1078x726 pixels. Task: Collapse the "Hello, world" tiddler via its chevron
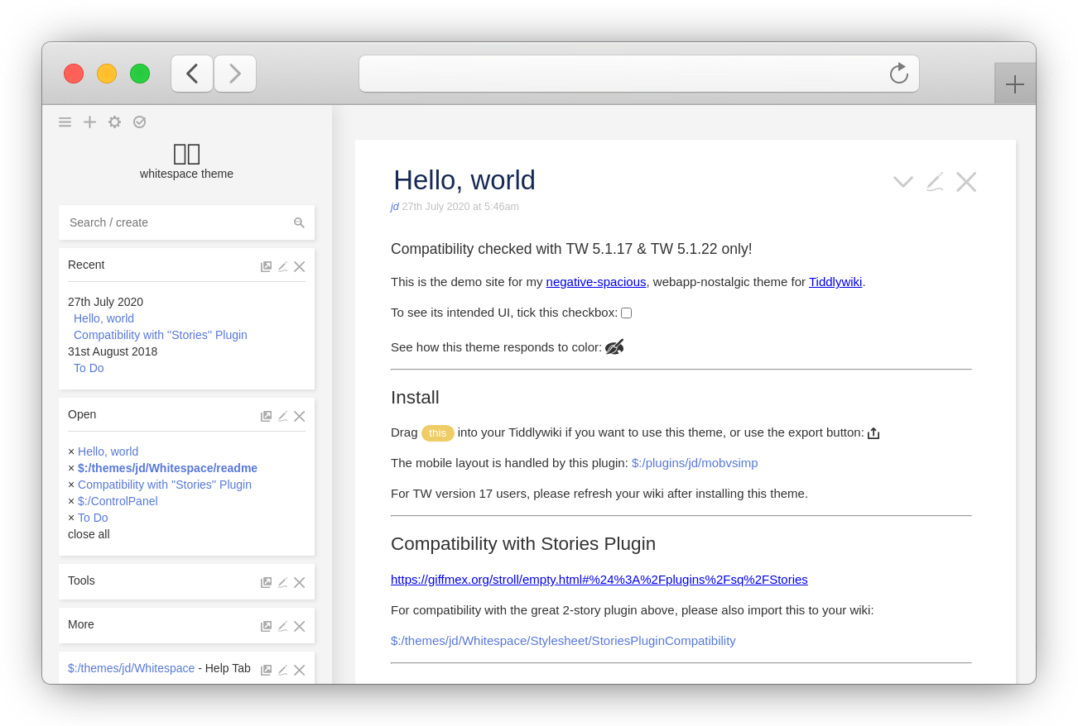902,181
